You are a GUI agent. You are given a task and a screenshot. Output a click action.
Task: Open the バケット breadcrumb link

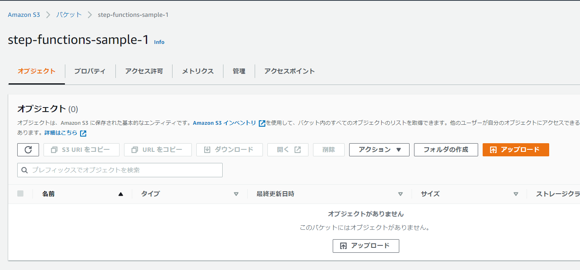(x=69, y=14)
